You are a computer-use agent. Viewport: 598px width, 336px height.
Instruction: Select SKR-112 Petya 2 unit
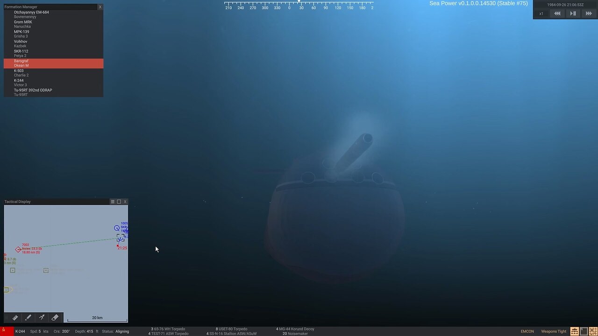coord(53,54)
